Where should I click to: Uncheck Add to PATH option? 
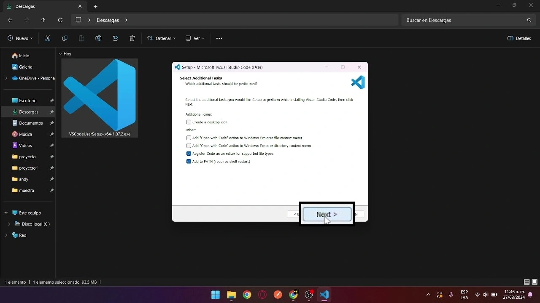pos(189,162)
